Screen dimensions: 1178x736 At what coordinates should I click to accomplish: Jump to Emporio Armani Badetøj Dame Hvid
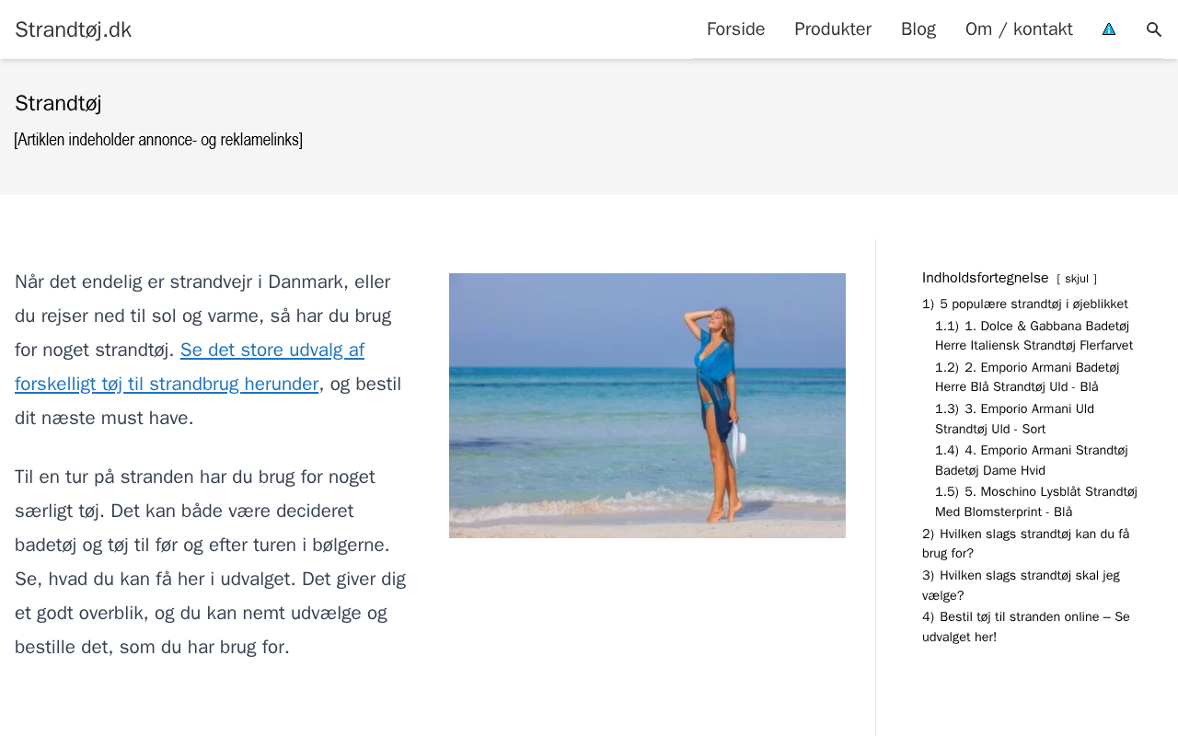click(x=1032, y=460)
